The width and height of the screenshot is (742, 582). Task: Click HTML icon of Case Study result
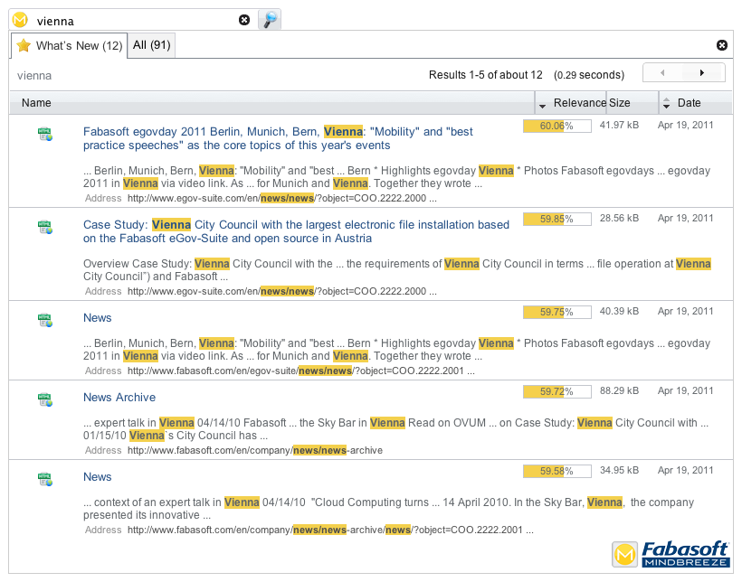(45, 228)
